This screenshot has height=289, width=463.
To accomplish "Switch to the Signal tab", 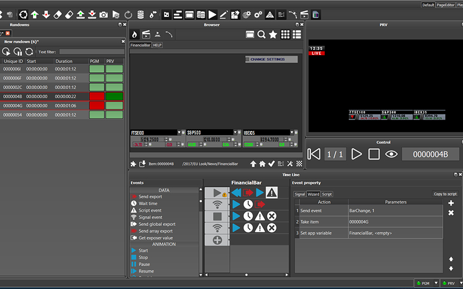I will [x=299, y=194].
